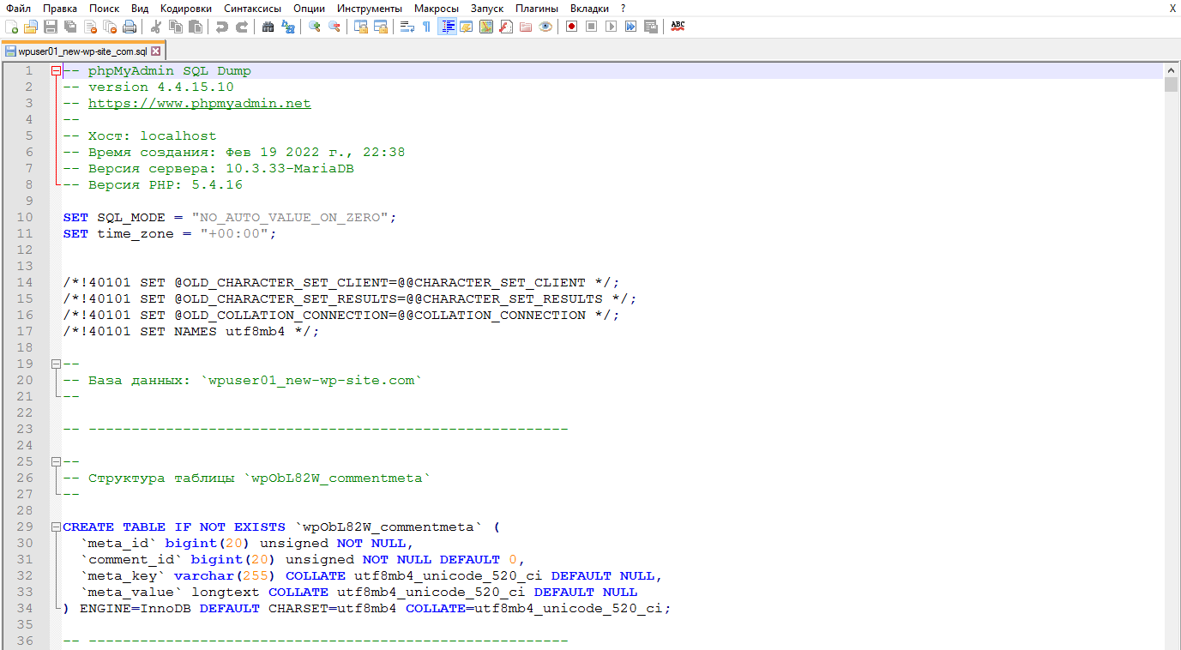This screenshot has width=1181, height=650.
Task: Click the vertical scrollbar down arrow
Action: (1171, 642)
